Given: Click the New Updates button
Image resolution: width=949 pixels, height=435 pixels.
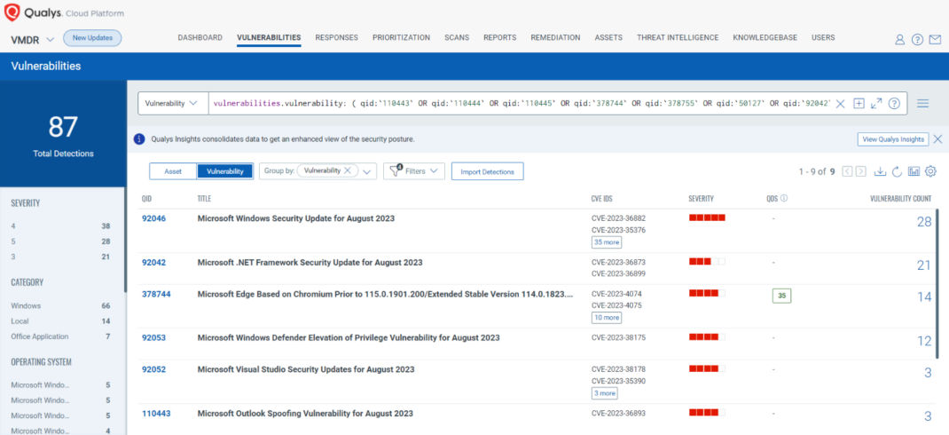Looking at the screenshot, I should pos(92,38).
